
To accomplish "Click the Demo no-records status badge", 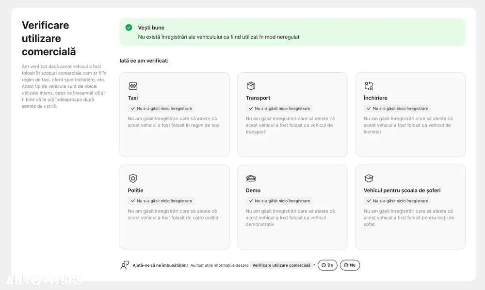I will 279,201.
